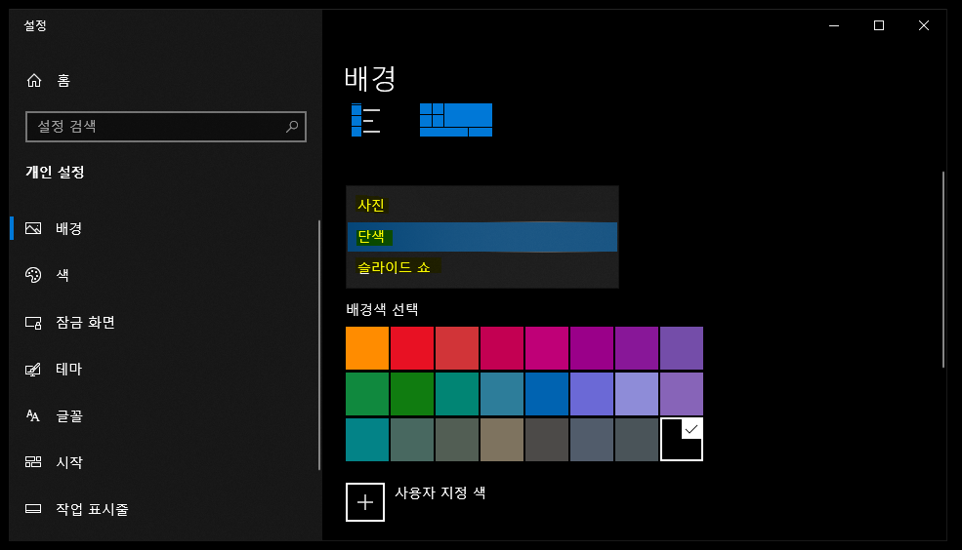Screen dimensions: 962x550
Task: Pick the orange background color swatch
Action: pos(367,348)
